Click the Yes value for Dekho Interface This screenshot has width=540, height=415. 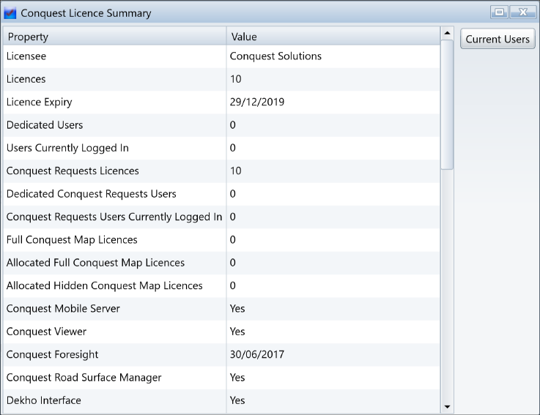click(x=237, y=400)
